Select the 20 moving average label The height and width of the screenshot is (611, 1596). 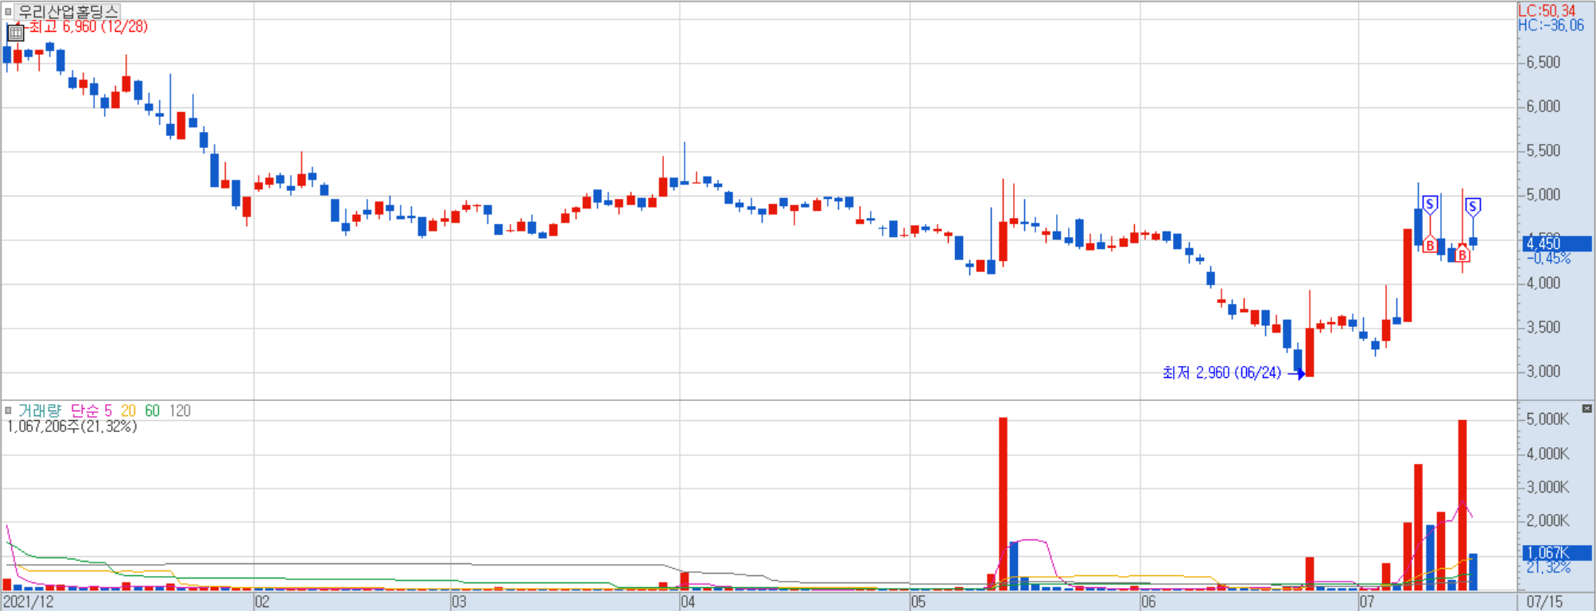129,411
